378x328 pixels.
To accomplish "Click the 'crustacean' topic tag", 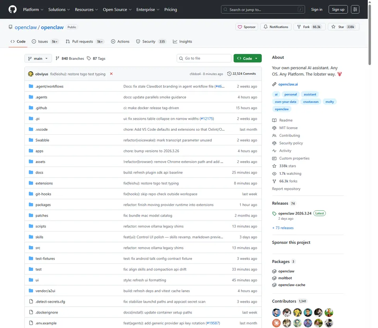I will pyautogui.click(x=311, y=102).
